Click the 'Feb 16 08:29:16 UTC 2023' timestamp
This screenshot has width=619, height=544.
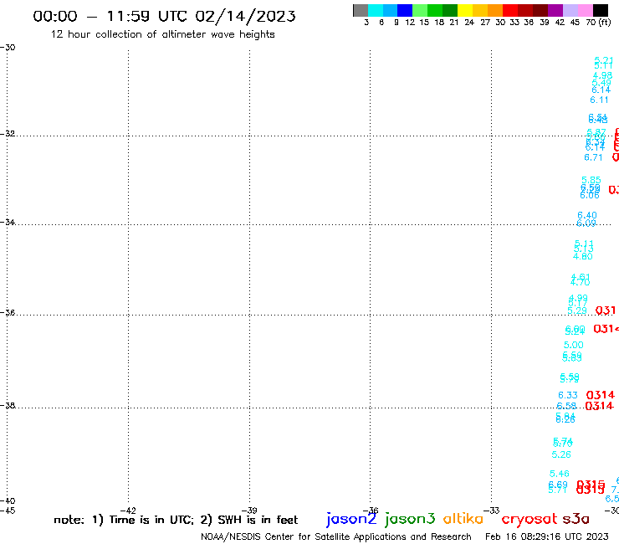pyautogui.click(x=547, y=537)
